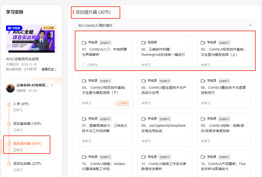The image size is (262, 177).
Task: Click 开课时间: 2025-11-19 text
Action: 21,64
